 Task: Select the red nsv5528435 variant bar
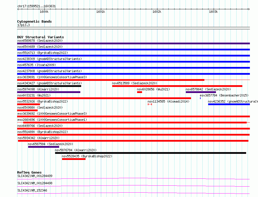pyautogui.click(x=74, y=159)
